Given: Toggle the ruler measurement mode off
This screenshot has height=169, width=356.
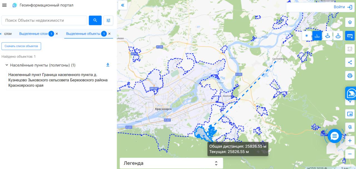Looking at the screenshot, I should [x=350, y=36].
